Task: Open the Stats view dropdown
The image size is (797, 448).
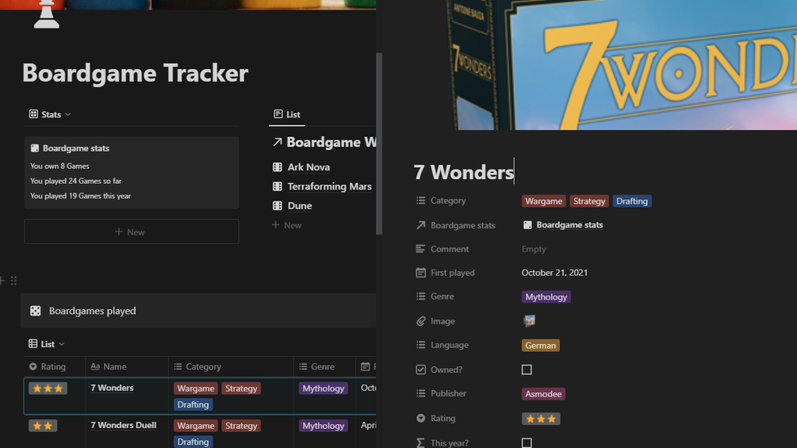Action: 50,114
